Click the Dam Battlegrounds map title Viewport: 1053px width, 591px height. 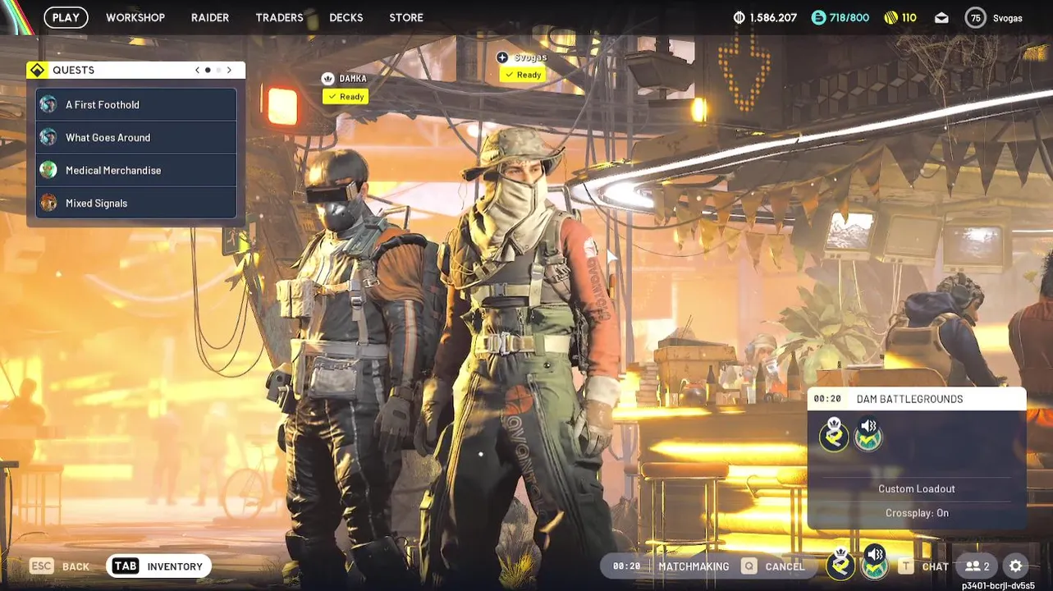click(x=909, y=399)
